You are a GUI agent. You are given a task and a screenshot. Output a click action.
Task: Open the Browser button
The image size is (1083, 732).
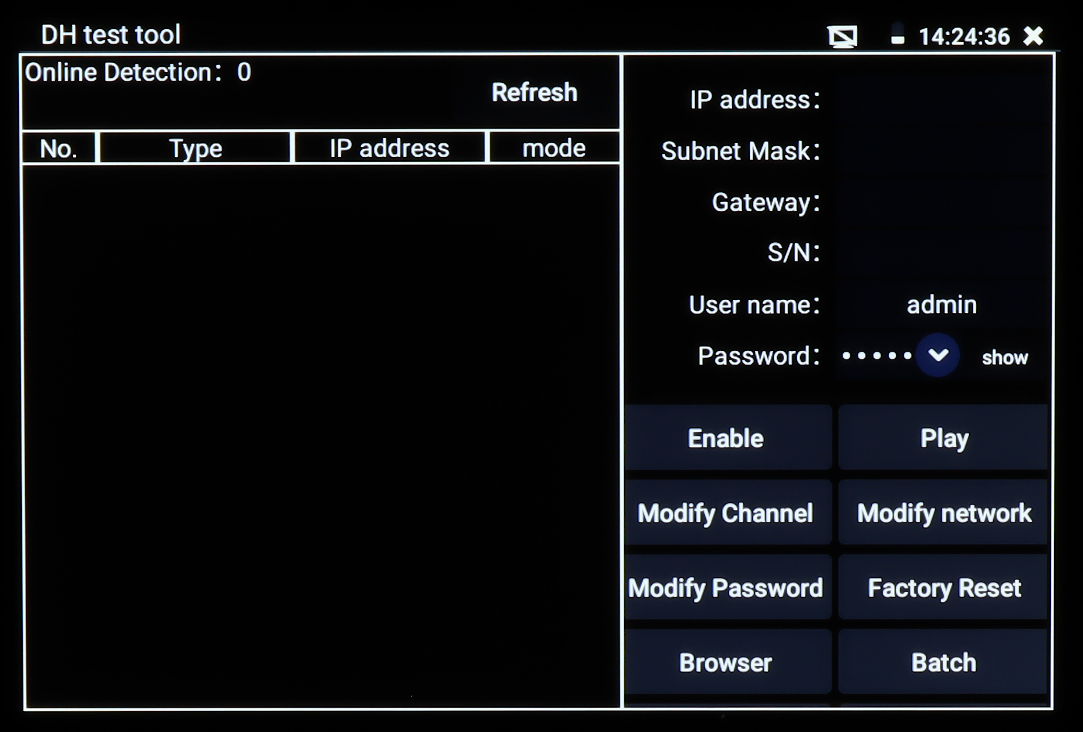coord(728,662)
